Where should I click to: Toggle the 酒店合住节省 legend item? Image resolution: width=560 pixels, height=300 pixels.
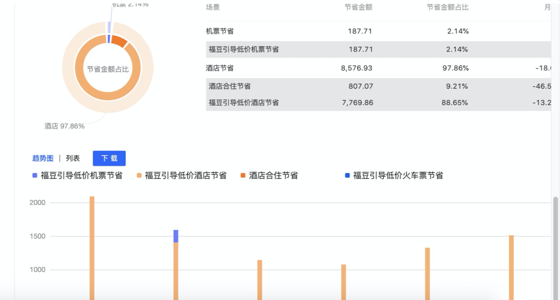pyautogui.click(x=269, y=176)
